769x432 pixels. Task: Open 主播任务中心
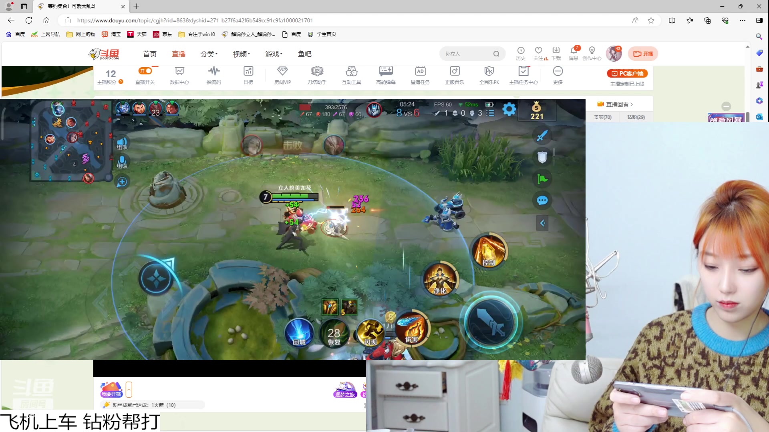pyautogui.click(x=523, y=75)
